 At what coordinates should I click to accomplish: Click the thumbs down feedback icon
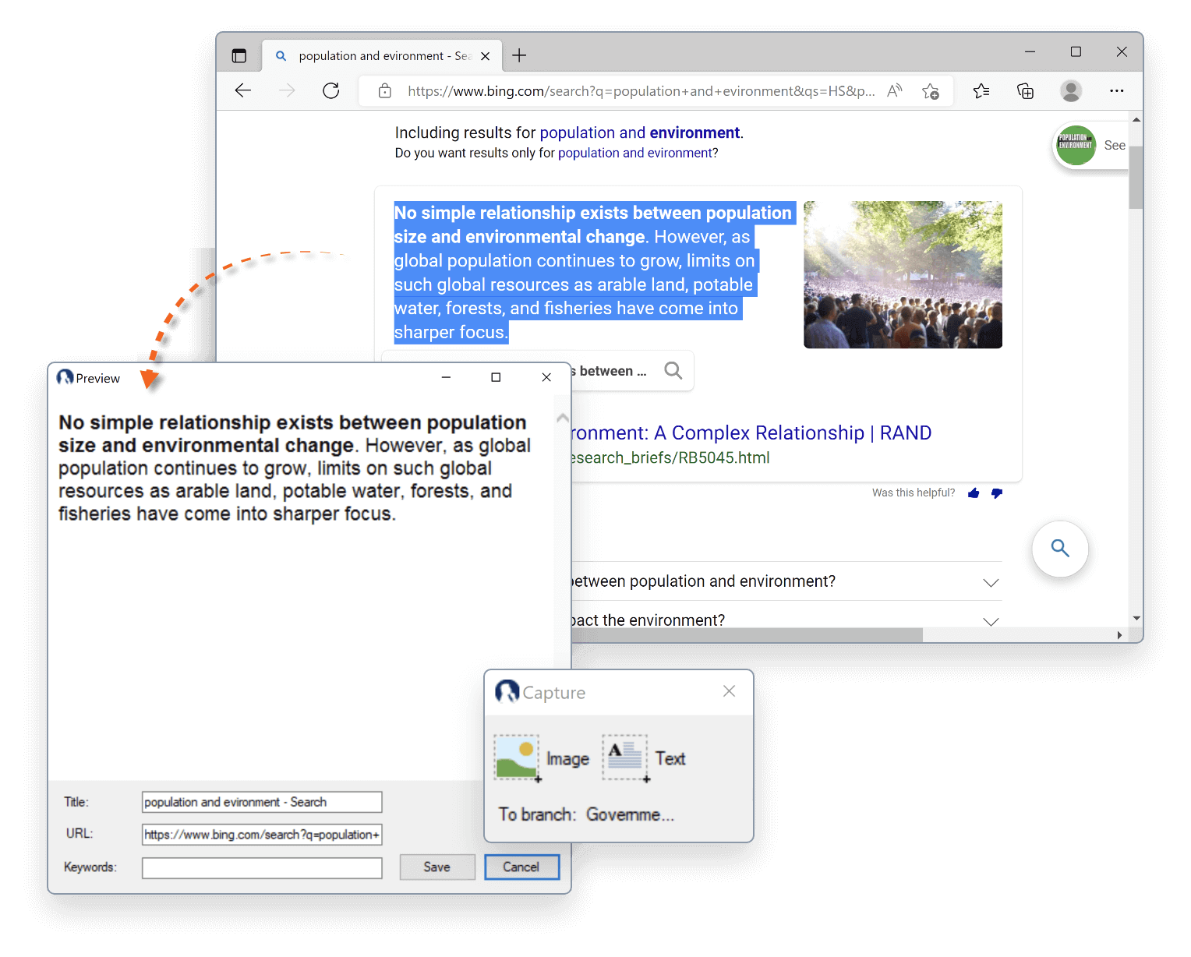(x=997, y=493)
